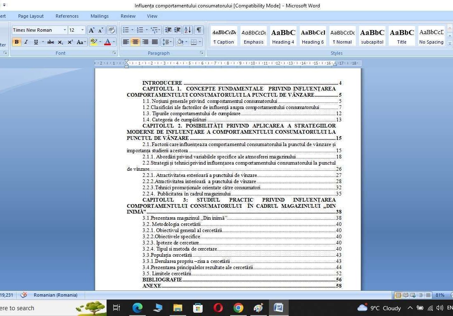Click the Grow Font icon

click(91, 30)
